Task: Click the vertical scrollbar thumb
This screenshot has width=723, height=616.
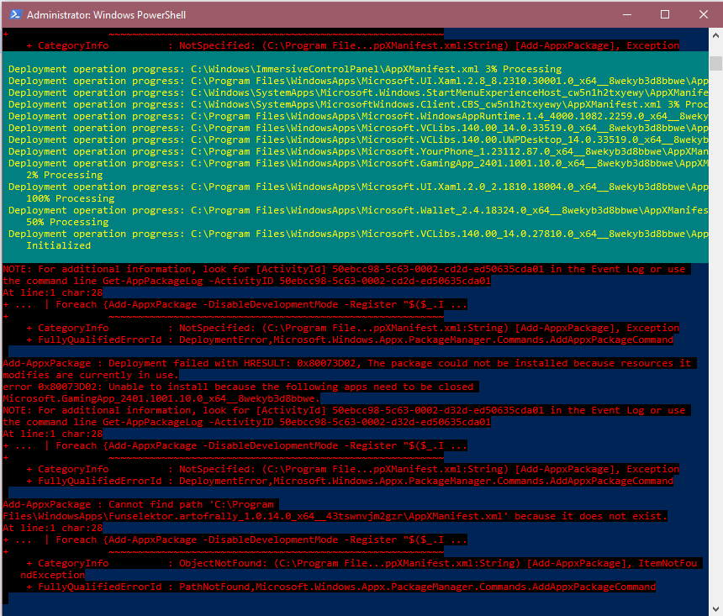Action: 715,63
